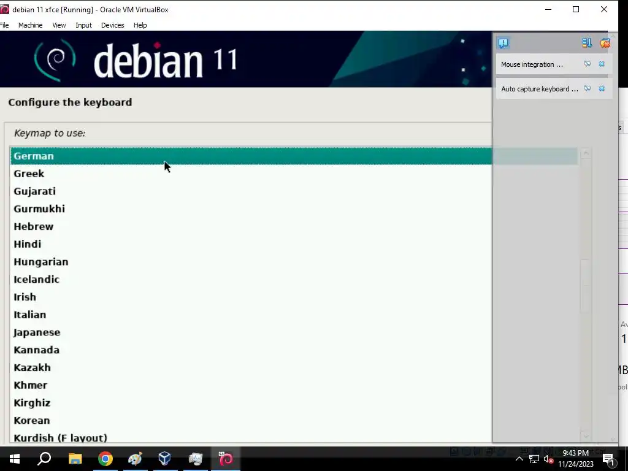Select Italian keymap
Image resolution: width=628 pixels, height=471 pixels.
click(x=294, y=315)
